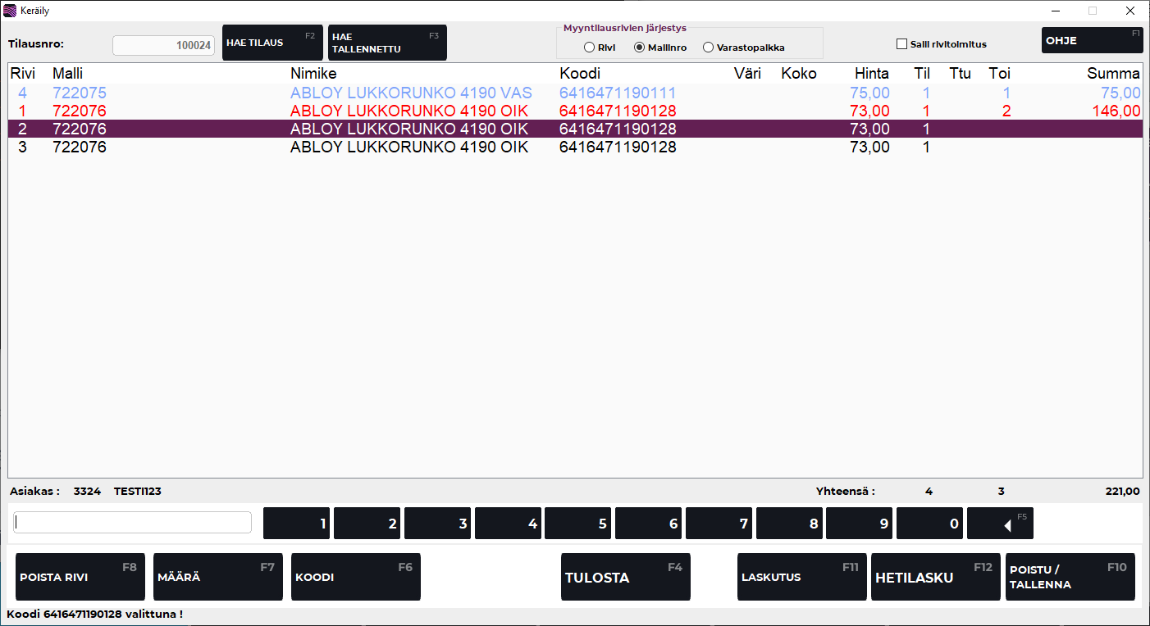Click the Hetilasku instant invoice button
This screenshot has width=1150, height=626.
click(935, 577)
